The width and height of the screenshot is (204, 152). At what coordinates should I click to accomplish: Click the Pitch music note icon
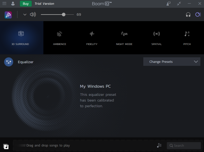coord(187,34)
